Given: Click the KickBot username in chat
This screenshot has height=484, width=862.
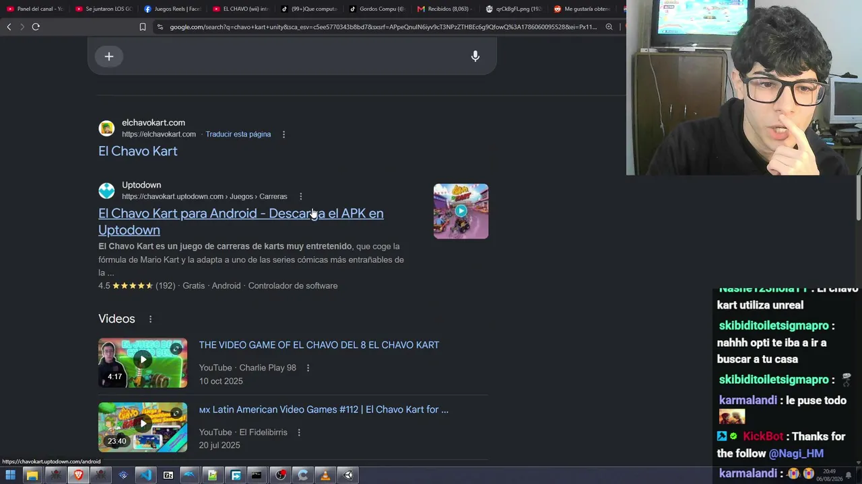Looking at the screenshot, I should (x=763, y=437).
